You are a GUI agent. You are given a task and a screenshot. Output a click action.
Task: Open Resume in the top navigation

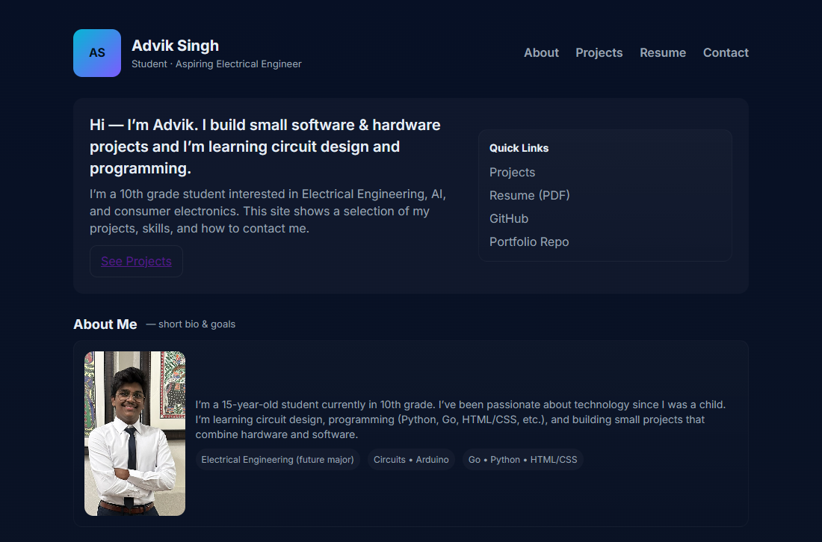[x=663, y=52]
